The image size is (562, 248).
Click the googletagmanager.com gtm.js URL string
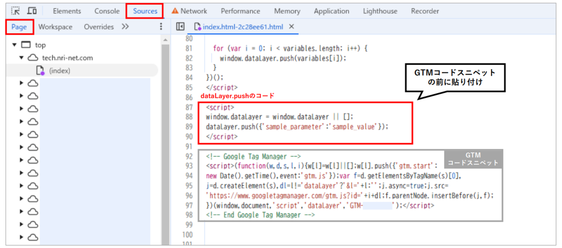tap(285, 195)
